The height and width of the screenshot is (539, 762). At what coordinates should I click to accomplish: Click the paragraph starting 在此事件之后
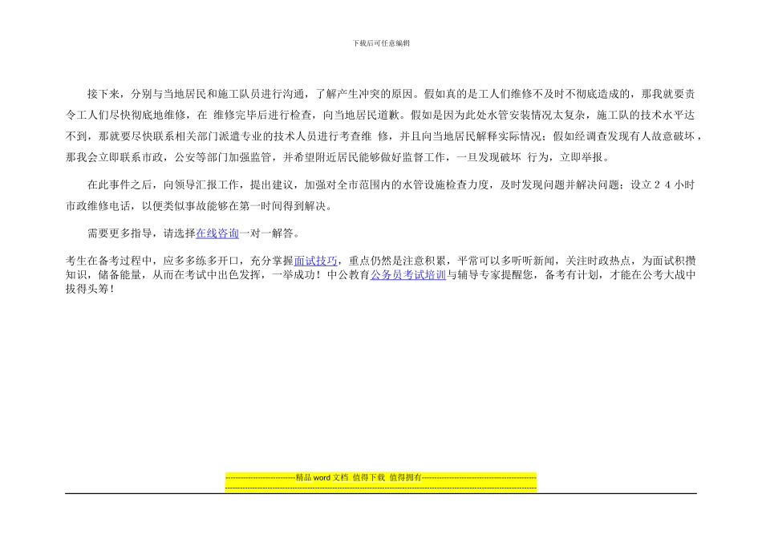[380, 196]
